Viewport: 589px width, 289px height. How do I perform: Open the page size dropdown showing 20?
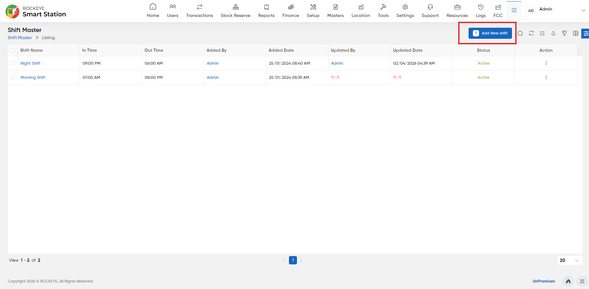click(570, 260)
